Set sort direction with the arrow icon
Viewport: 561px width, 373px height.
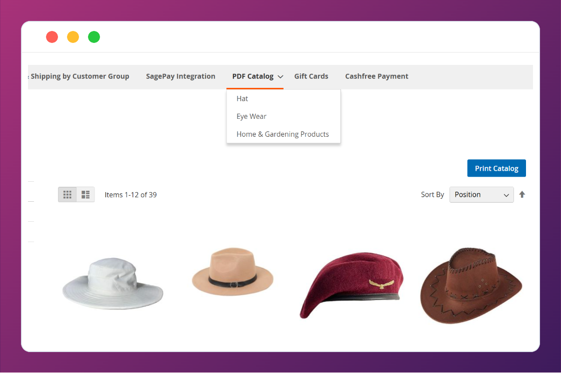(522, 195)
